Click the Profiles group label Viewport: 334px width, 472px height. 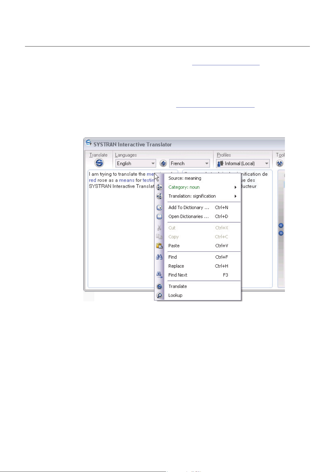224,155
